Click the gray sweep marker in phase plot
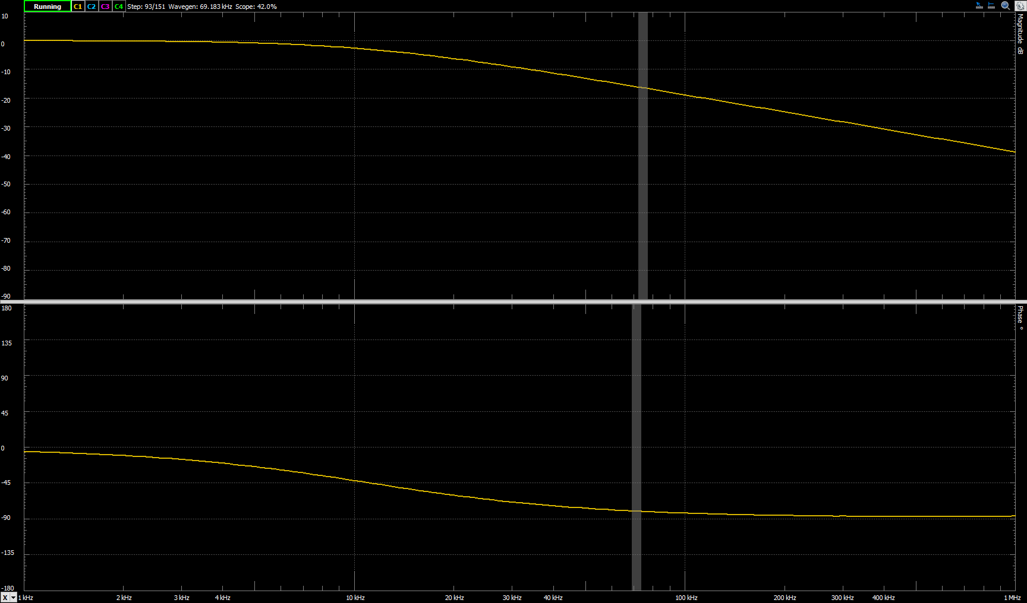Image resolution: width=1027 pixels, height=603 pixels. [x=637, y=447]
